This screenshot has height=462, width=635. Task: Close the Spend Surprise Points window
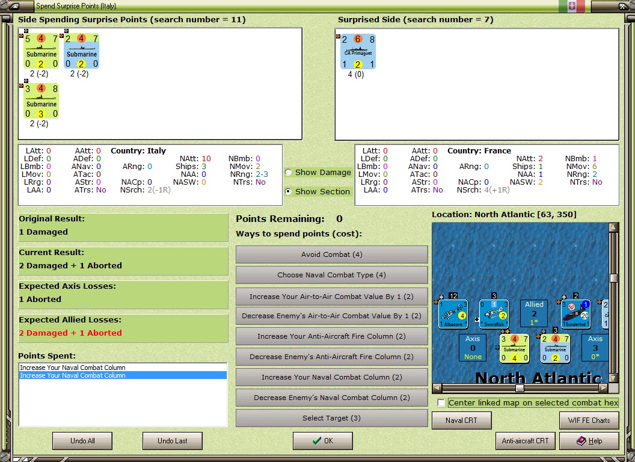coord(622,6)
